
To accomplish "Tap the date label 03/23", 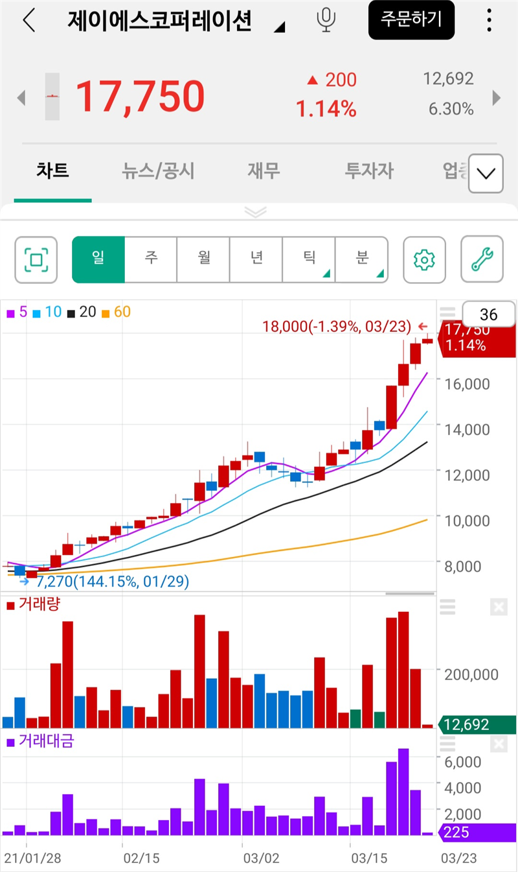I will tap(459, 858).
